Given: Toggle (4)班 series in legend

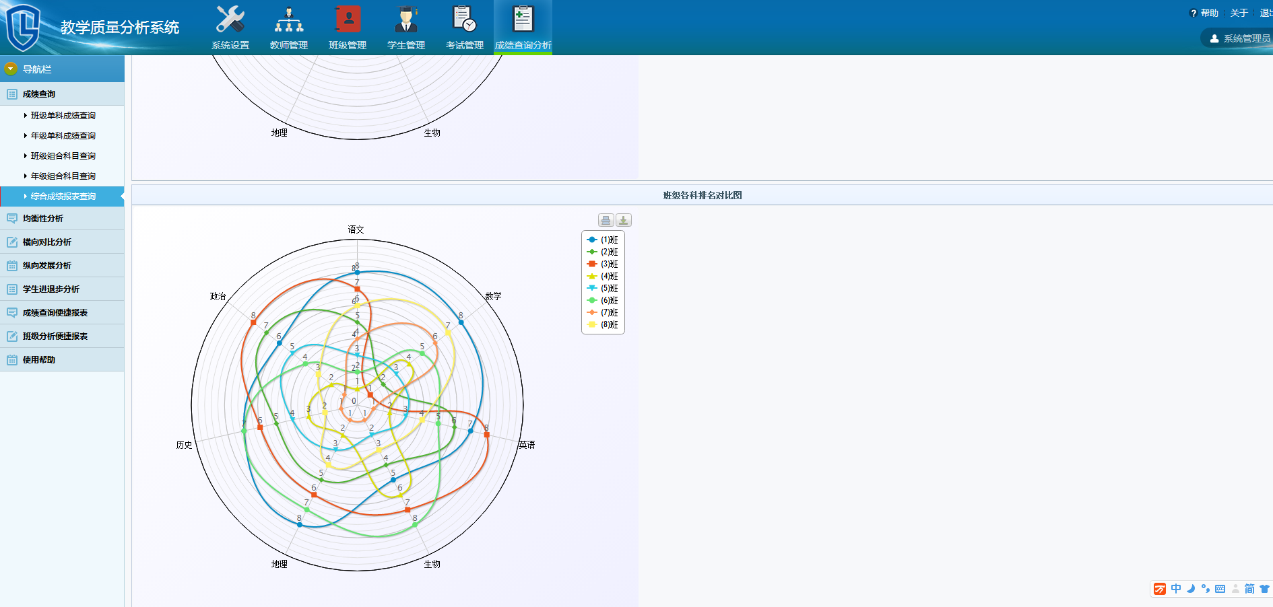Looking at the screenshot, I should click(602, 276).
